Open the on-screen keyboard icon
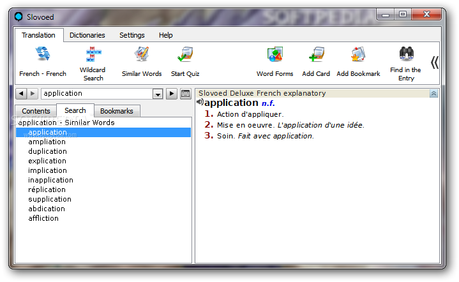459x282 pixels. click(185, 94)
